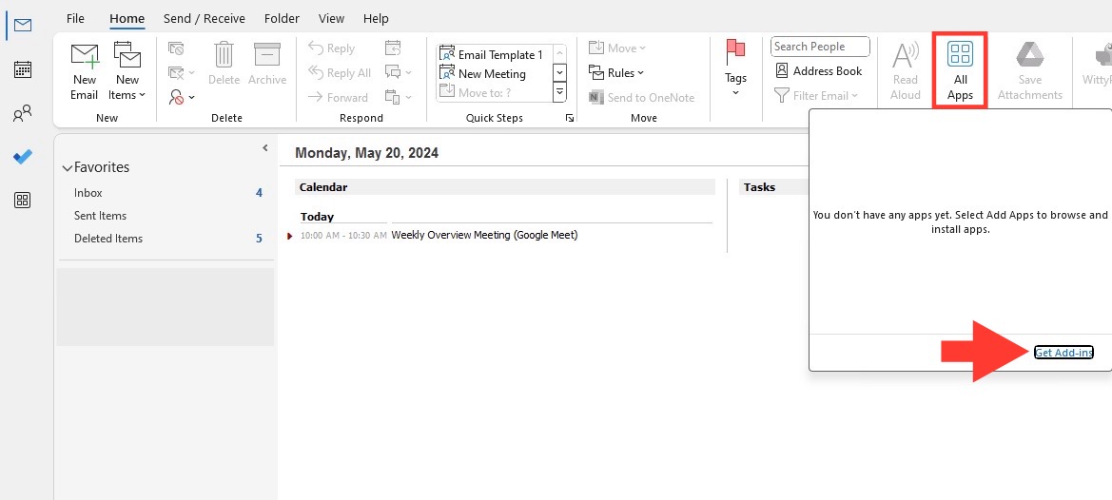Image resolution: width=1112 pixels, height=500 pixels.
Task: Collapse the folder pane with chevron
Action: [265, 148]
